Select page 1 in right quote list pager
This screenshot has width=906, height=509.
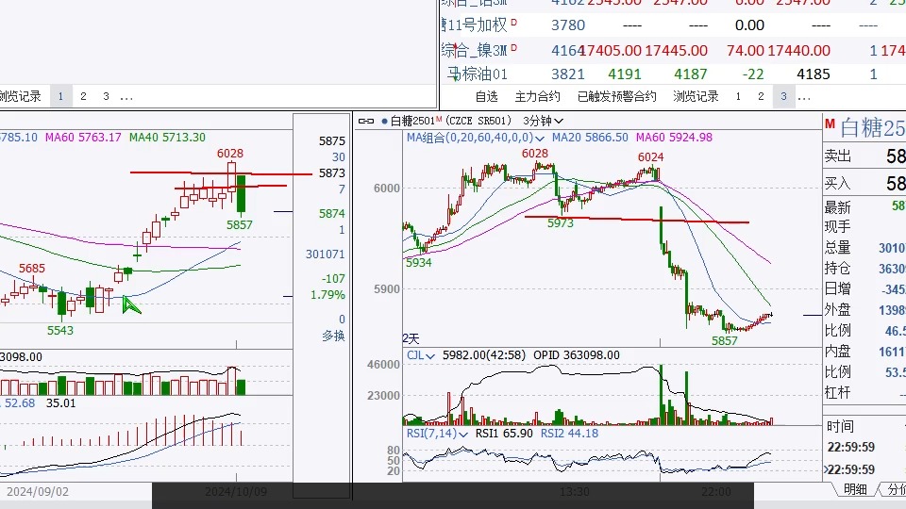click(737, 96)
